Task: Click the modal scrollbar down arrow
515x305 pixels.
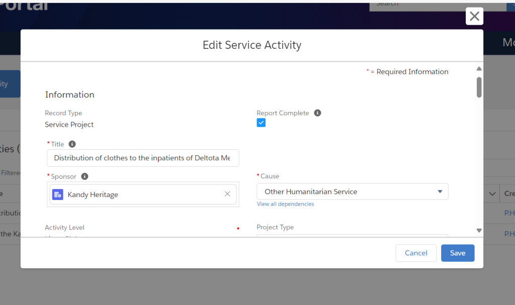Action: click(x=479, y=231)
